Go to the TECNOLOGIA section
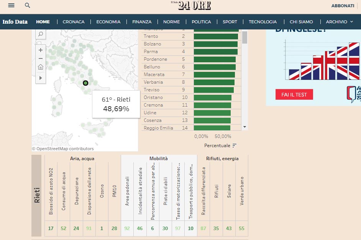This screenshot has height=240, width=361. [x=263, y=22]
